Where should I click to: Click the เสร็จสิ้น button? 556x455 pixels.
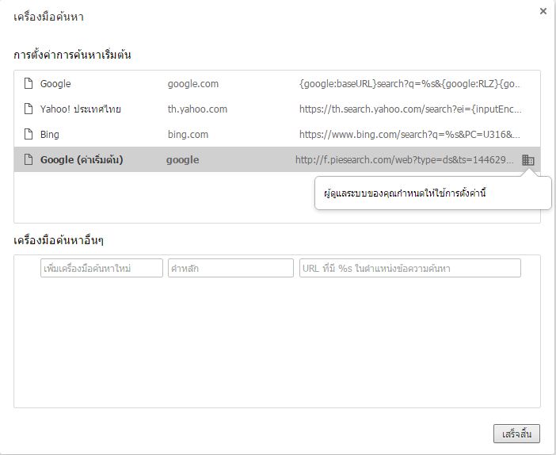pyautogui.click(x=516, y=434)
